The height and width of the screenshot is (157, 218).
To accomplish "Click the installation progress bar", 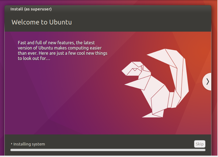I will coord(108,150).
